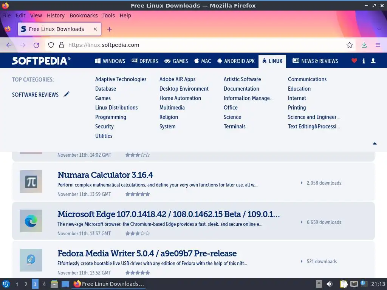Viewport: 387px width, 290px height.
Task: Open the Utilities category
Action: [x=104, y=136]
